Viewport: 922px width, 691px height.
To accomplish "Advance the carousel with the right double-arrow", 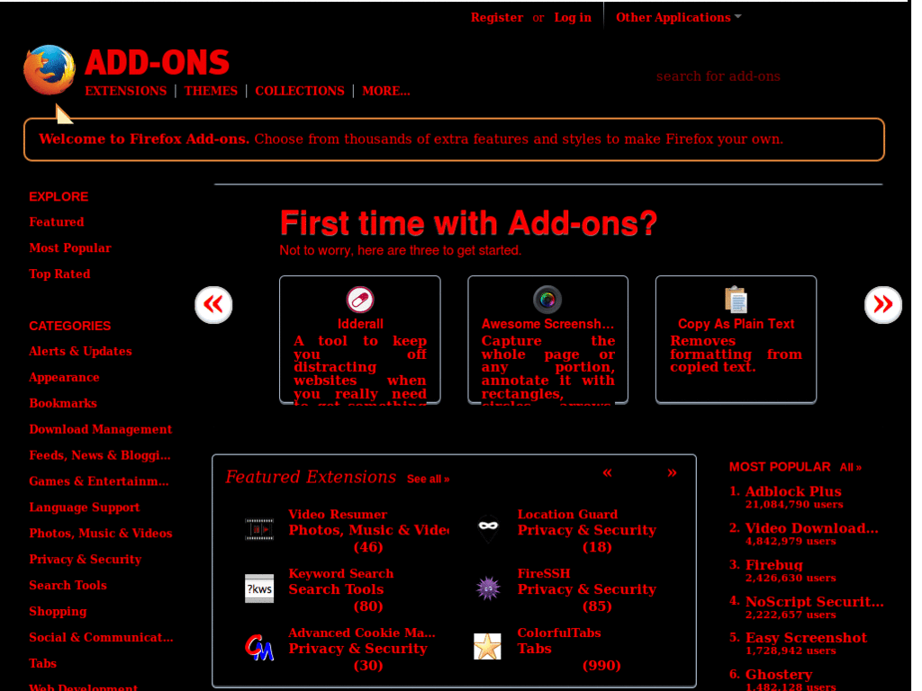I will tap(883, 305).
